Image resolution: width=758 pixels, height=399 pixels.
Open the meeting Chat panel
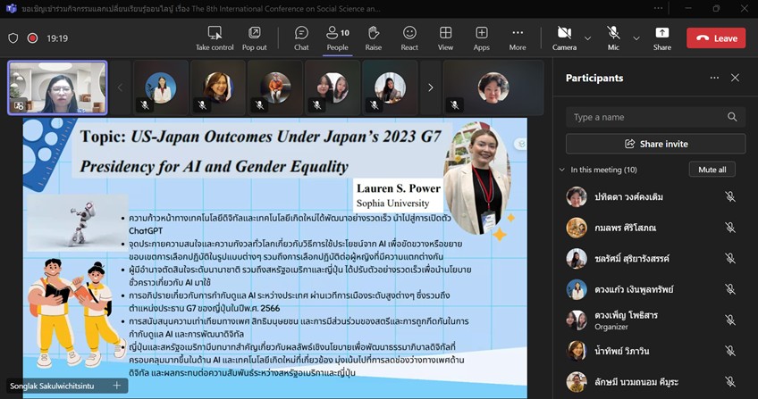click(x=301, y=37)
